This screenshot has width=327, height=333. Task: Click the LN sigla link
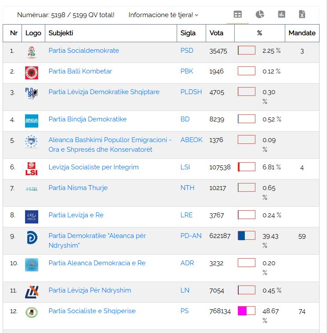(x=185, y=290)
